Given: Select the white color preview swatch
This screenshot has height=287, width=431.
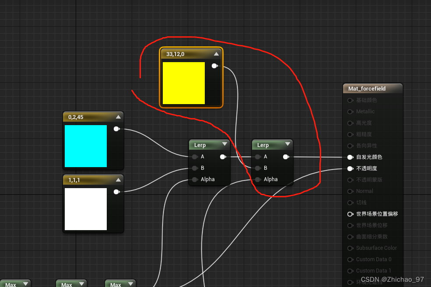Looking at the screenshot, I should point(86,209).
